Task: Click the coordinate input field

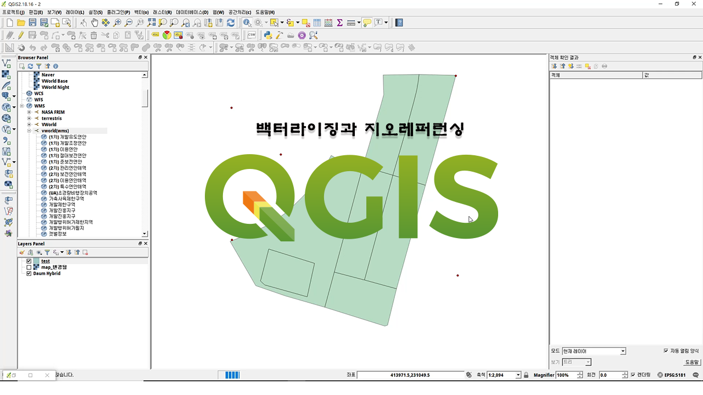Action: tap(410, 375)
